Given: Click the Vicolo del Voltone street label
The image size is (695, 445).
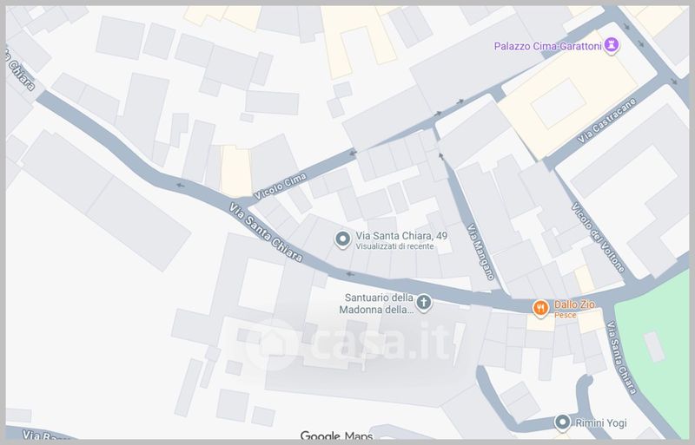Looking at the screenshot, I should click(599, 238).
